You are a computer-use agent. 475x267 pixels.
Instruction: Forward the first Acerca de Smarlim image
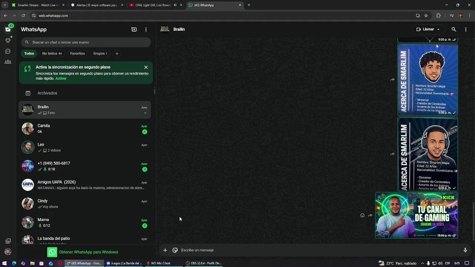392,80
